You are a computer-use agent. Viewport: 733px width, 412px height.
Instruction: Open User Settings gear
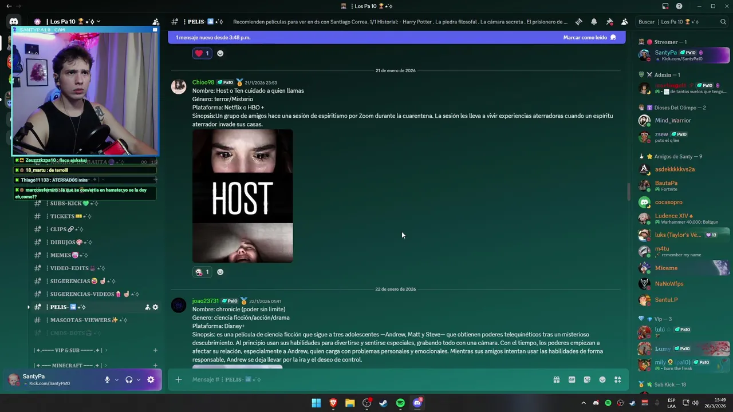point(151,379)
